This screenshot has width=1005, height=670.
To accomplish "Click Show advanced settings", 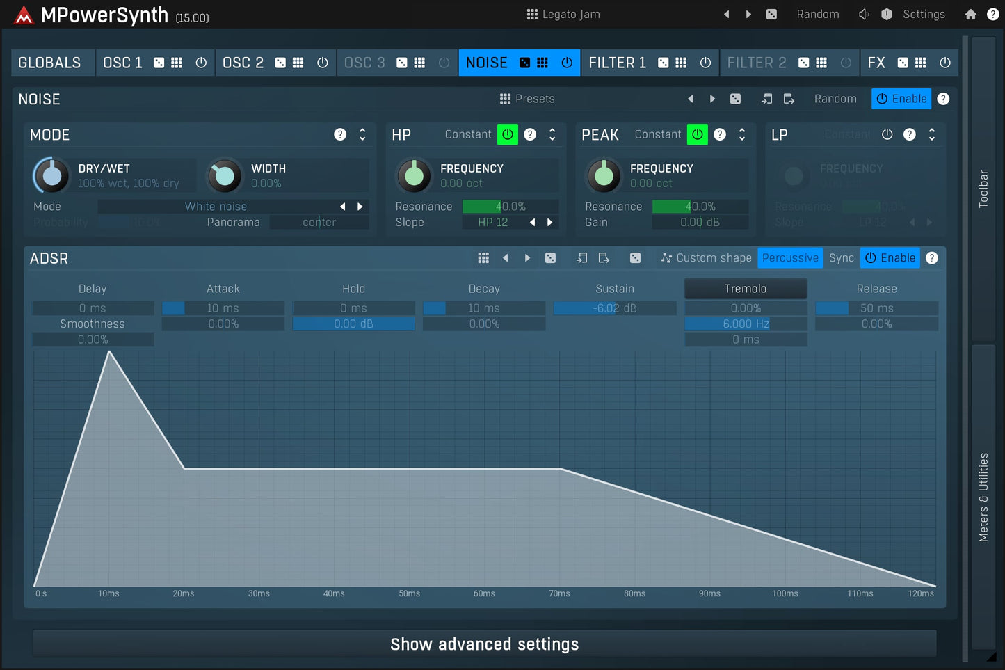I will [485, 644].
